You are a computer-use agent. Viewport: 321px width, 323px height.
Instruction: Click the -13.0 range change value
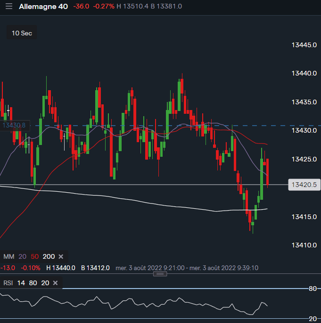[8, 268]
